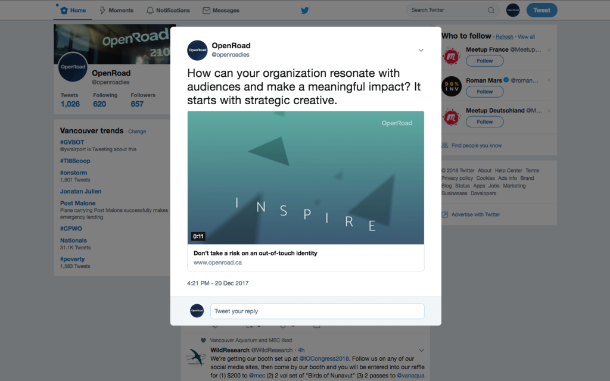The image size is (610, 381).
Task: Play the INSPIRE video
Action: click(x=306, y=177)
